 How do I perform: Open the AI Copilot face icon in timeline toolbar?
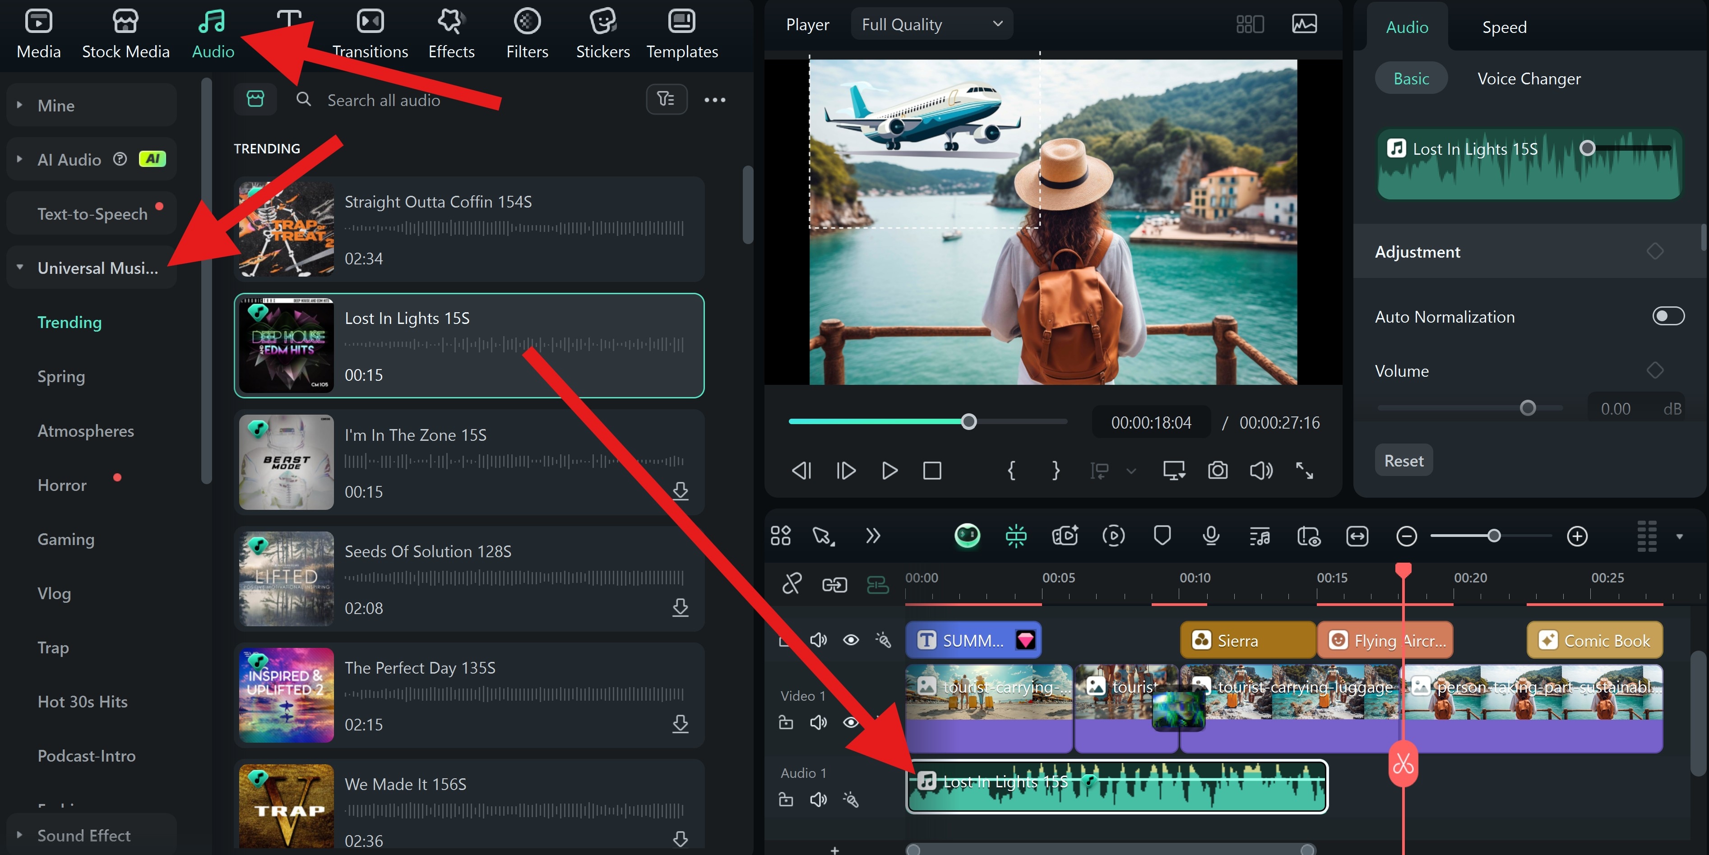click(967, 536)
